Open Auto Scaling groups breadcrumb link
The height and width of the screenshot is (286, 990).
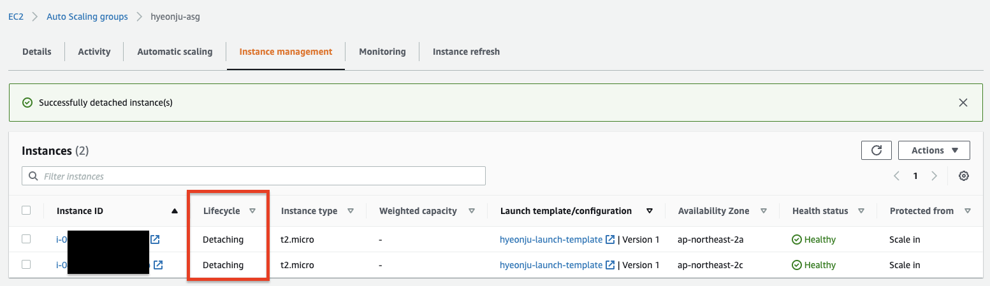click(87, 17)
